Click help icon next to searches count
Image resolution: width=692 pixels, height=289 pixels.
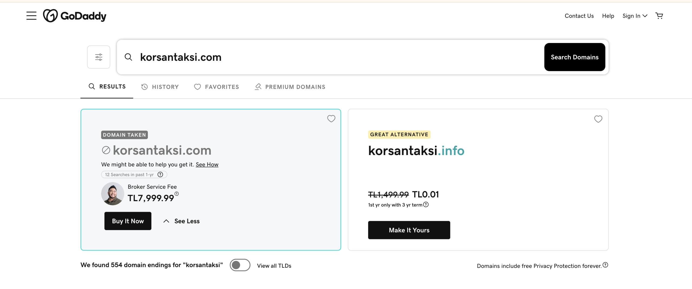pos(160,174)
